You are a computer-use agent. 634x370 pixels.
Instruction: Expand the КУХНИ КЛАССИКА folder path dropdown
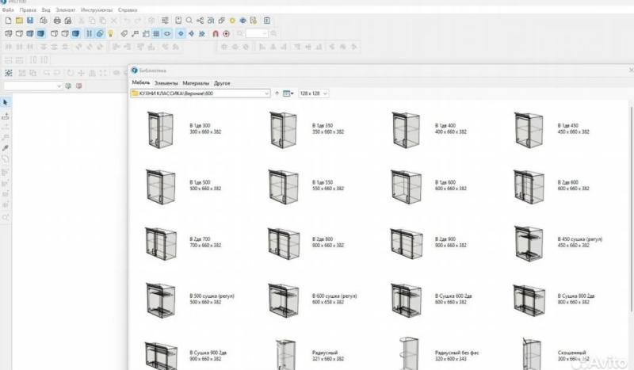pyautogui.click(x=266, y=93)
